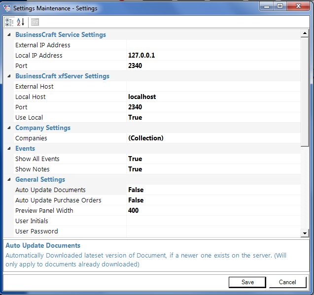Click BusinessCraft Service Settings heading
314x295 pixels.
(61, 35)
